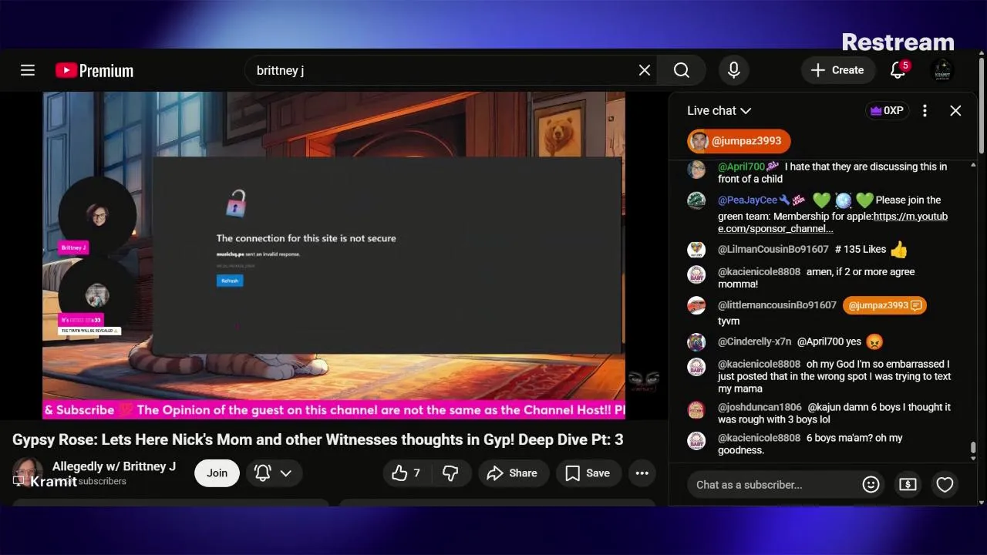Viewport: 987px width, 555px height.
Task: Open more actions ellipsis under video
Action: coord(642,473)
